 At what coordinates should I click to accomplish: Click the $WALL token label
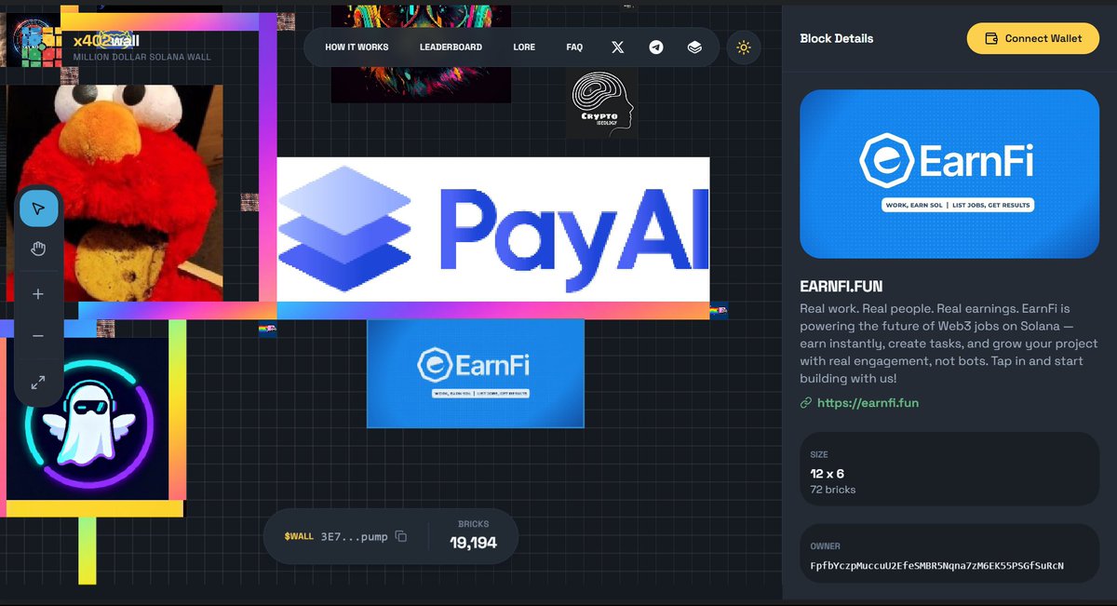tap(299, 537)
